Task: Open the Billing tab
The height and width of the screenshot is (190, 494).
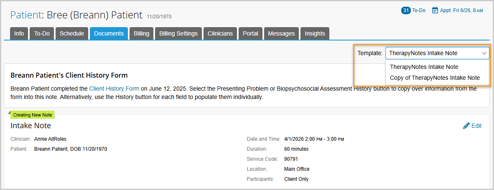Action: (x=141, y=34)
